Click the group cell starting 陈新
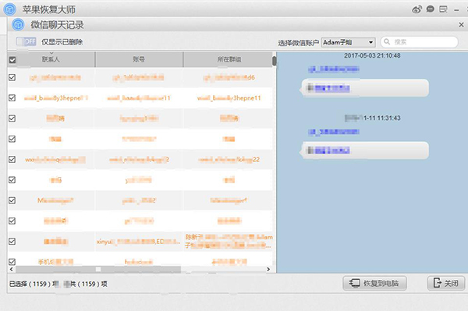Image resolution: width=468 pixels, height=311 pixels. pyautogui.click(x=229, y=241)
